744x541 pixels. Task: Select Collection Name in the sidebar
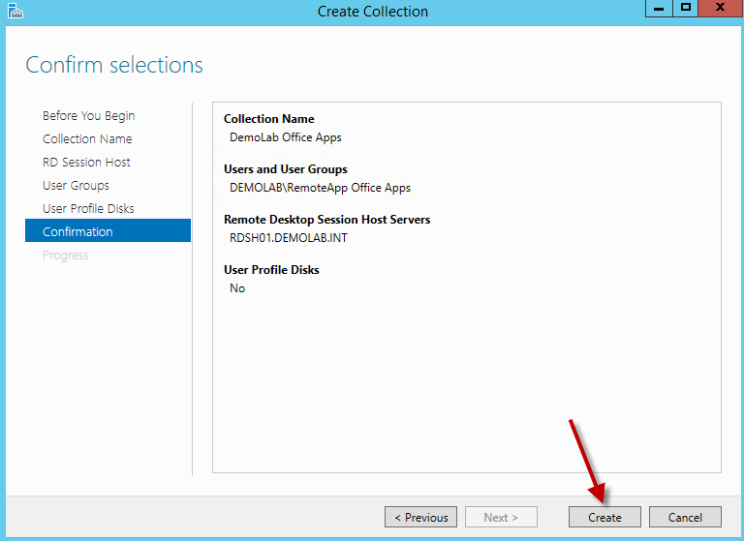tap(87, 139)
